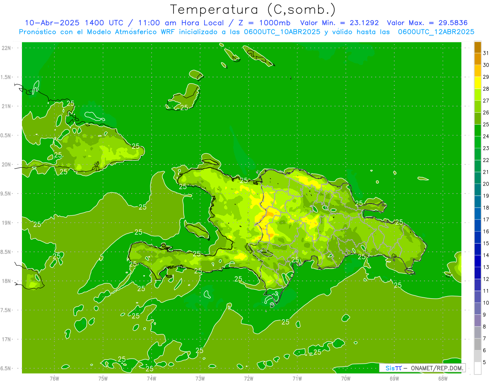Click the legend value "13"
Viewport: 497px width, 384px height.
coord(486,267)
